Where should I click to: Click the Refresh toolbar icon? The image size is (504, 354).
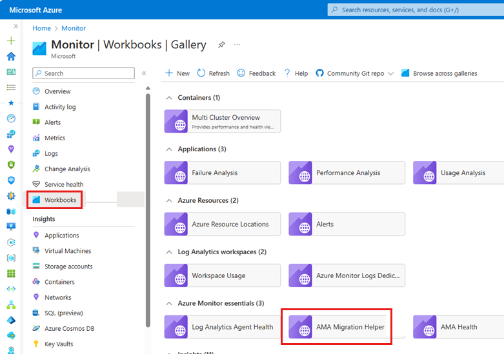point(201,73)
